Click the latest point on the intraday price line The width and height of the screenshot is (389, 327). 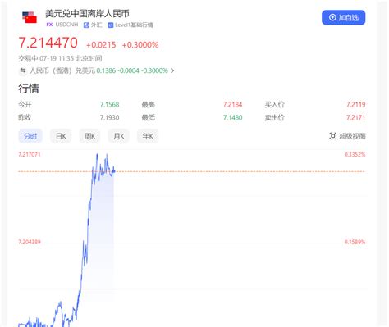tap(114, 171)
